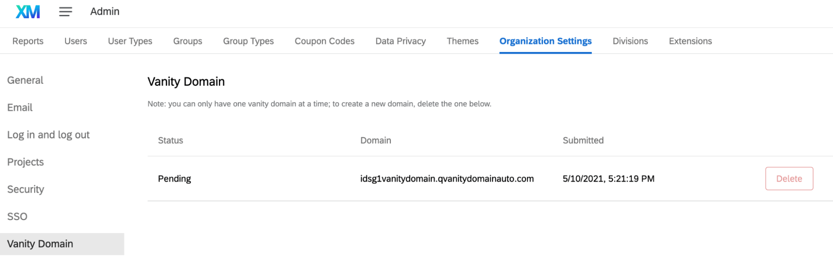
Task: Open the Projects settings section
Action: click(x=25, y=162)
